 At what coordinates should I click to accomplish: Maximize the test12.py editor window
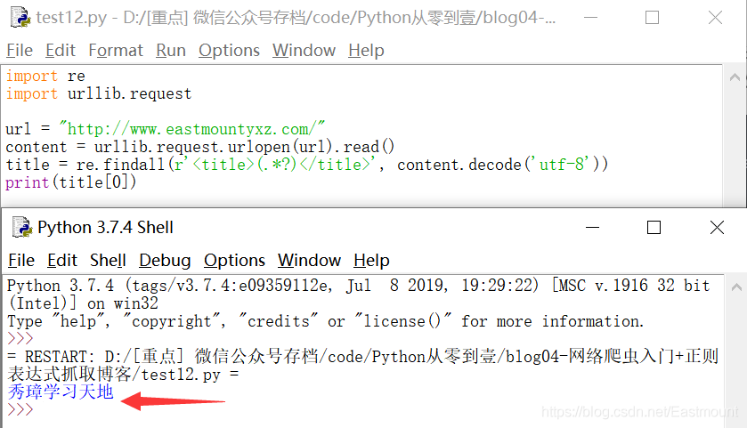652,18
